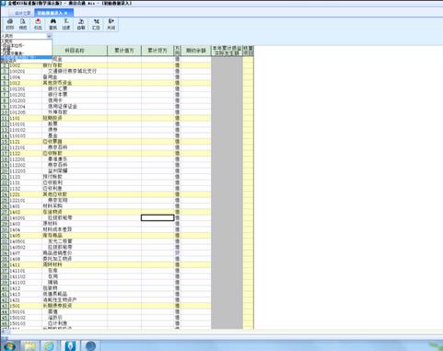Launch Internet Explorer from taskbar
The image size is (443, 351).
click(50, 345)
